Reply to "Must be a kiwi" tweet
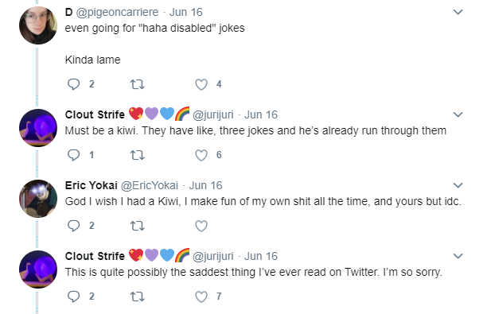The width and height of the screenshot is (487, 314). 74,155
